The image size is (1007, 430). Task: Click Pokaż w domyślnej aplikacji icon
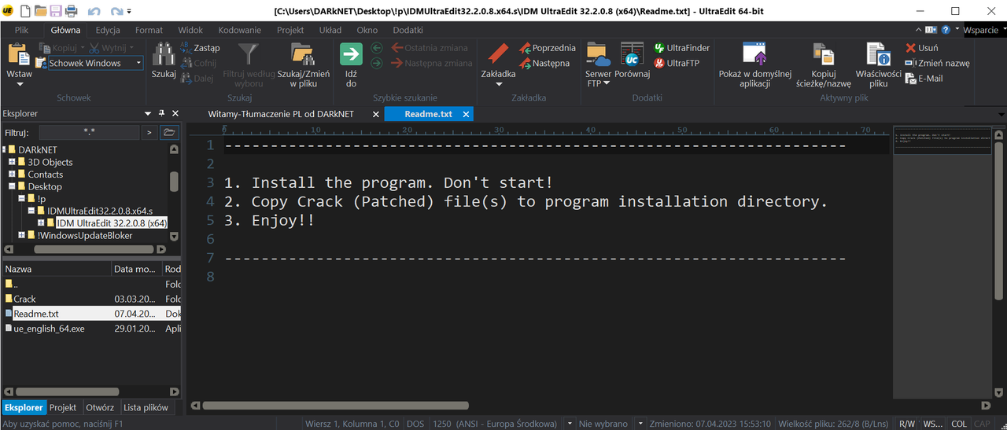click(x=754, y=54)
